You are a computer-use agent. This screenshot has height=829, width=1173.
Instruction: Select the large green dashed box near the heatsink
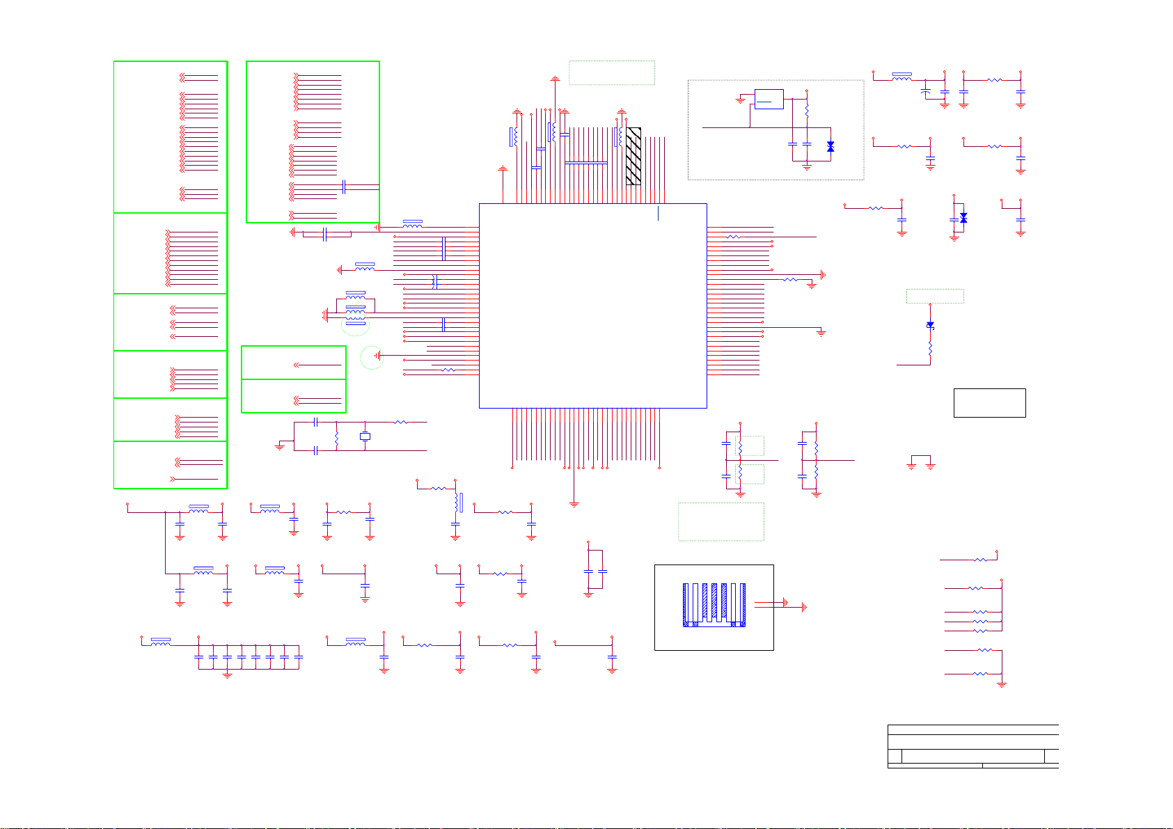[x=721, y=521]
